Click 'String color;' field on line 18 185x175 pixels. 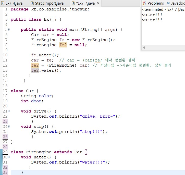37,96
